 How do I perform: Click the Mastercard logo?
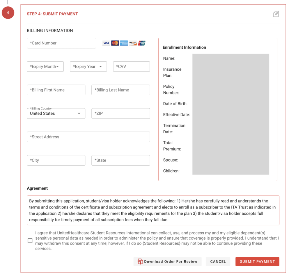coord(115,43)
